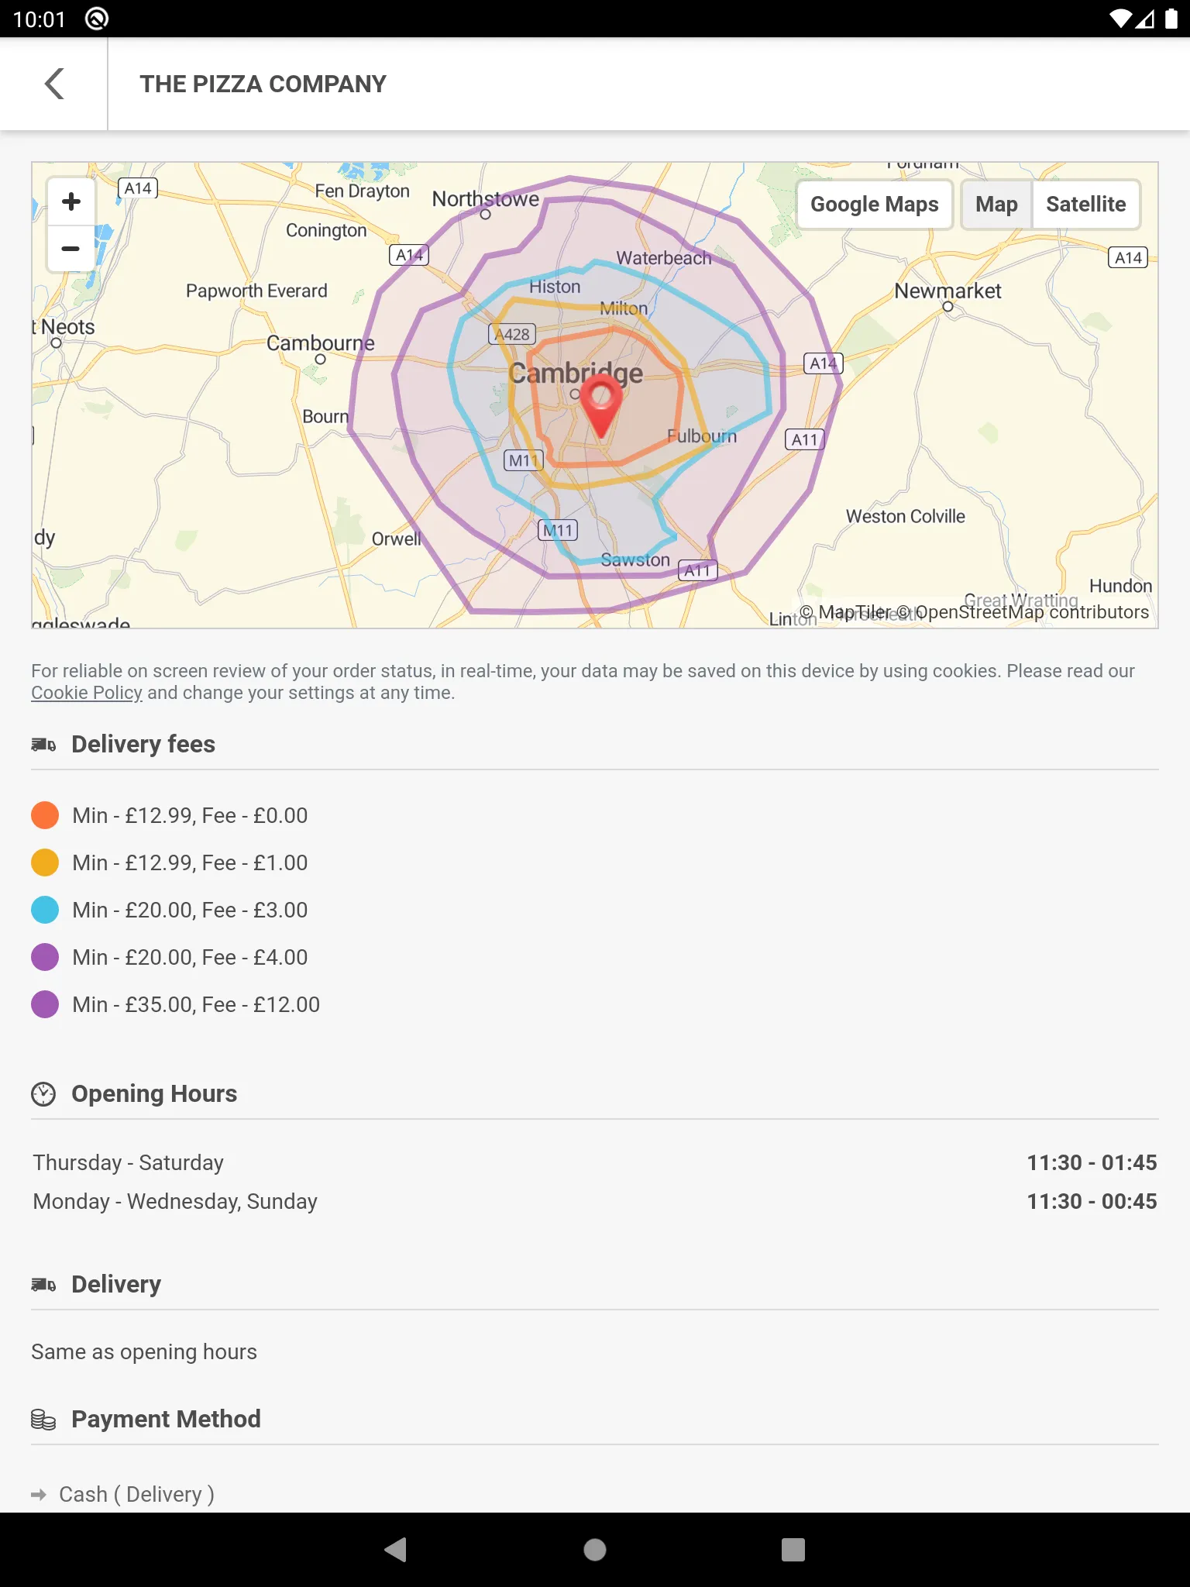
Task: Click the Waterbeach label on map
Action: [x=663, y=258]
